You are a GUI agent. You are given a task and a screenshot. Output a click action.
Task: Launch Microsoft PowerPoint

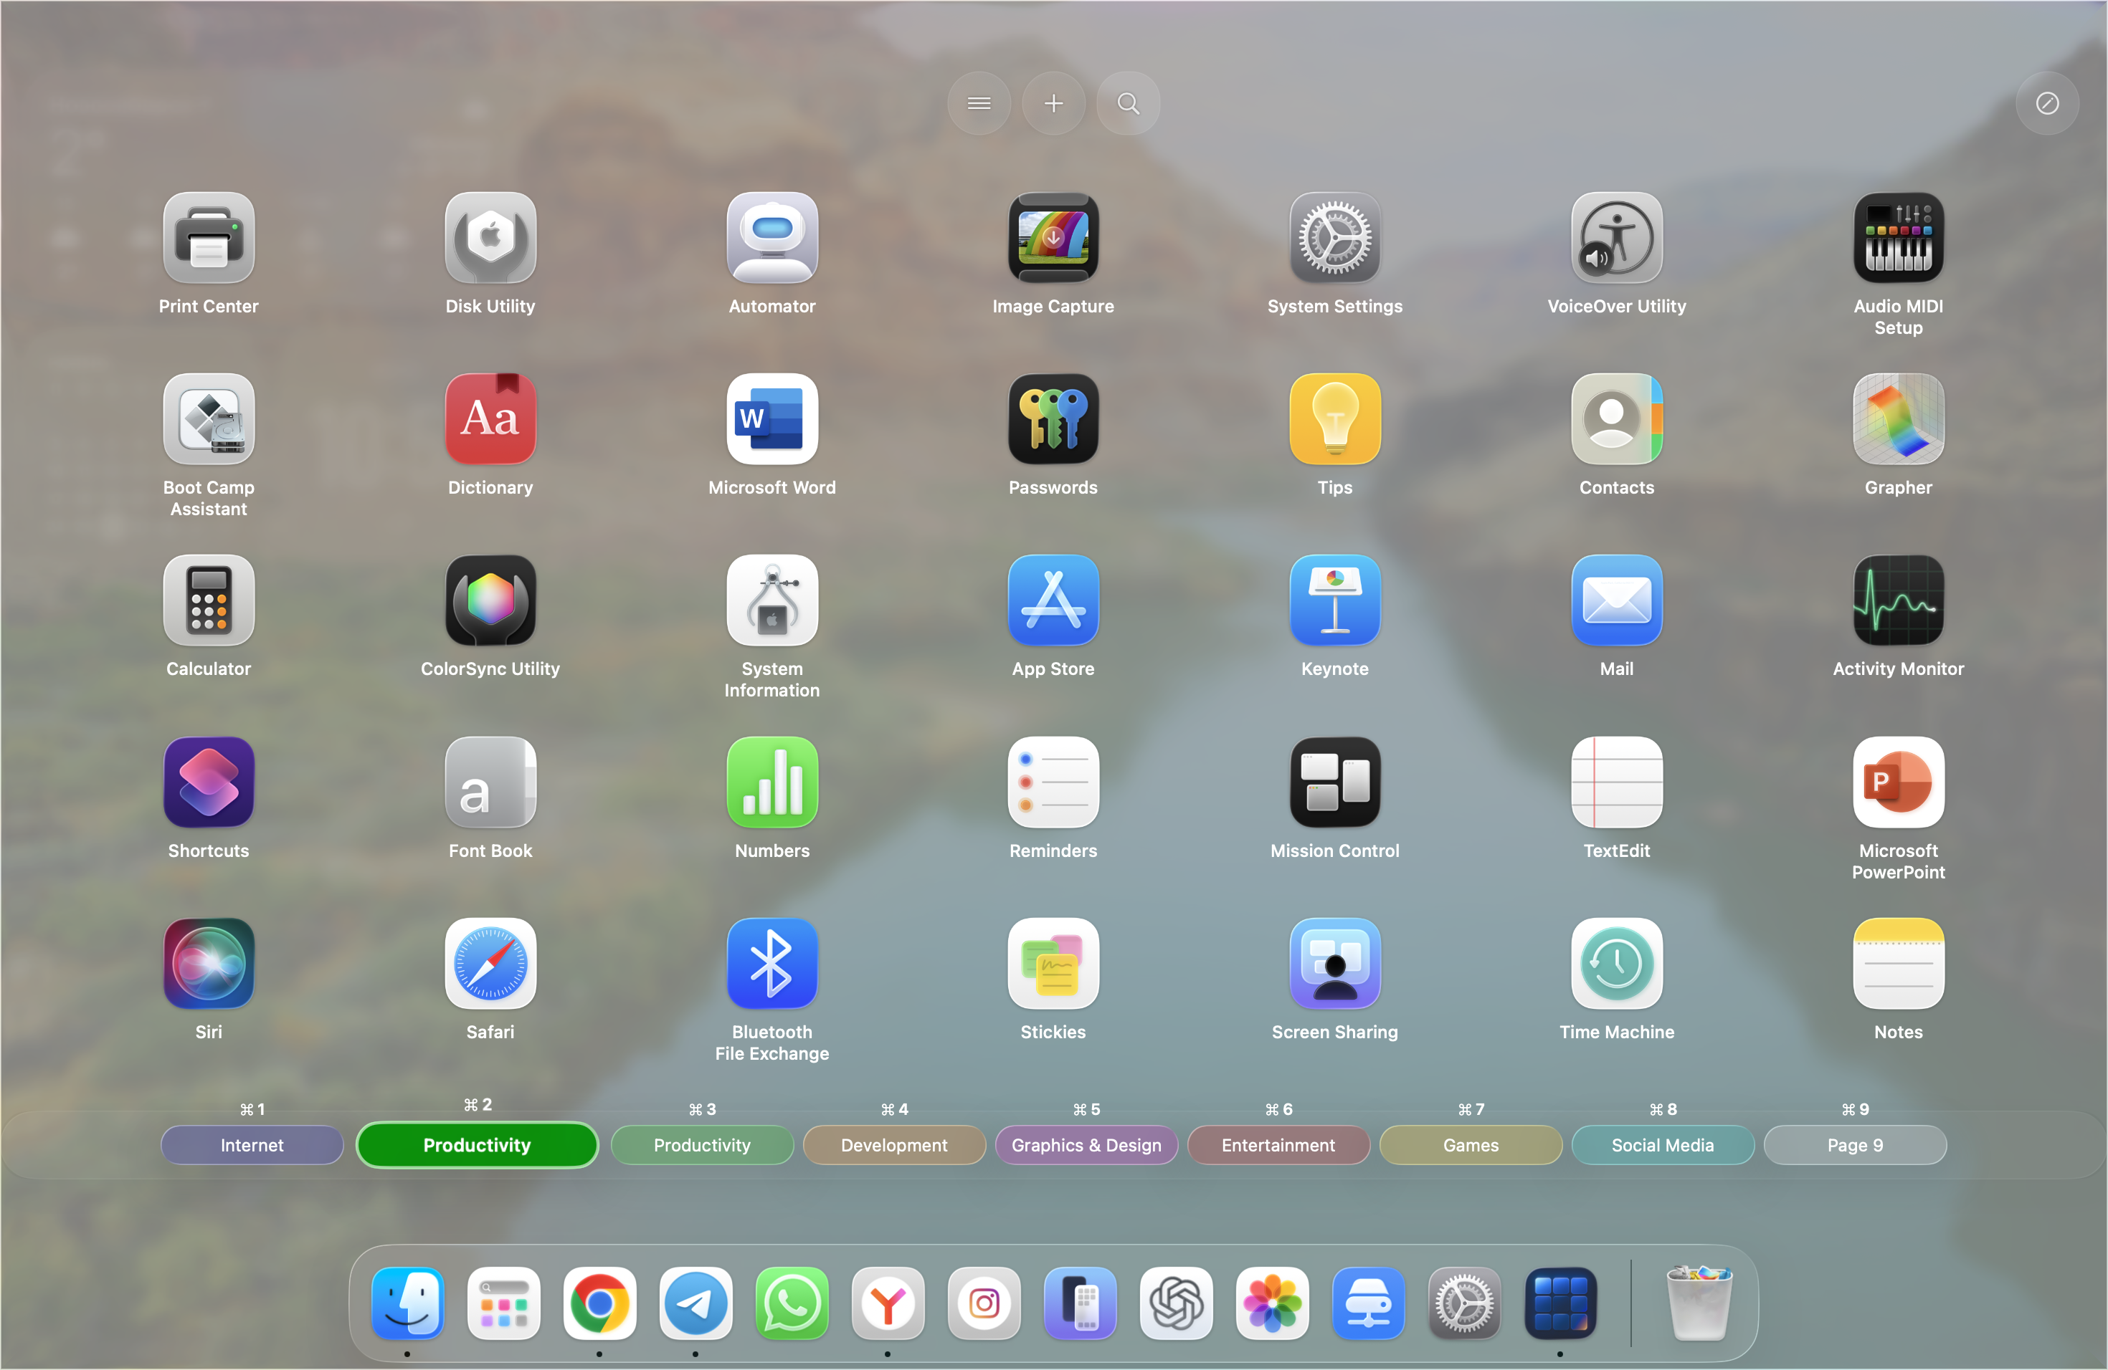coord(1897,782)
